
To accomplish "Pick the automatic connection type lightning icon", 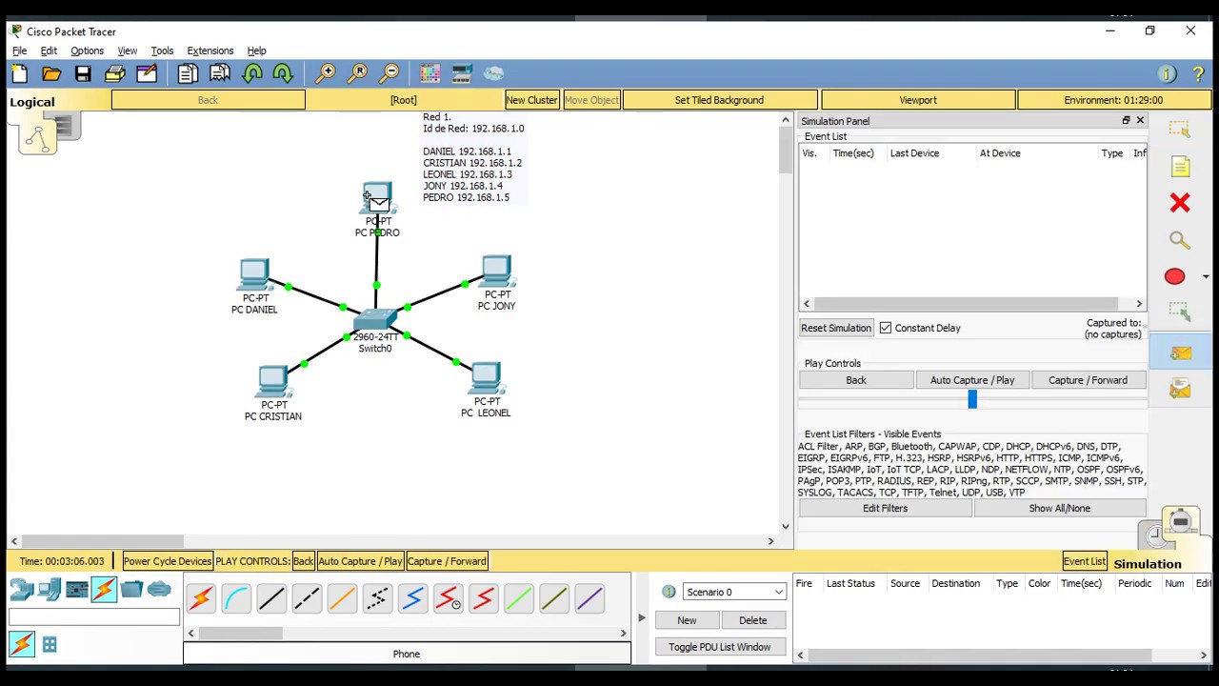I will click(x=201, y=598).
